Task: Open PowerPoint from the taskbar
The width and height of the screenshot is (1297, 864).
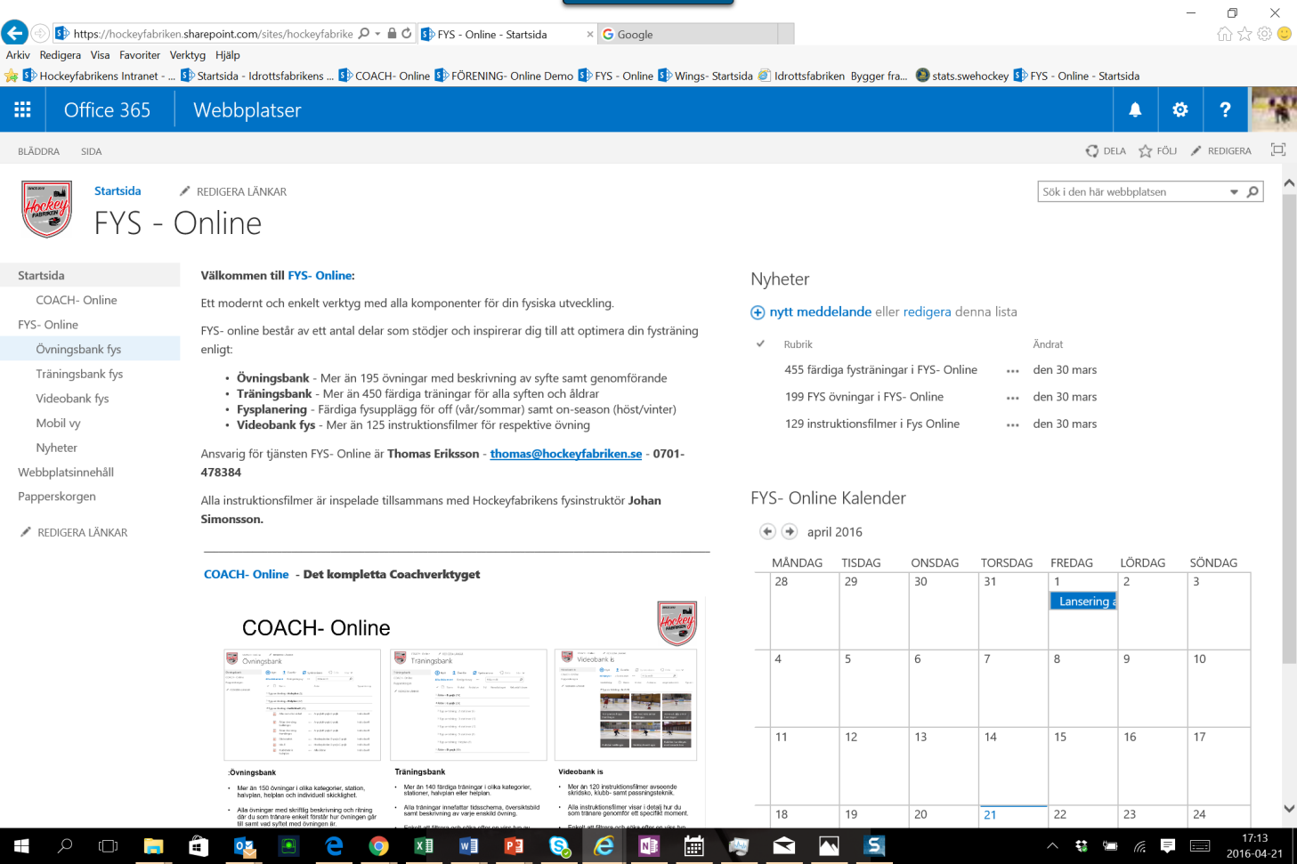Action: tap(514, 845)
